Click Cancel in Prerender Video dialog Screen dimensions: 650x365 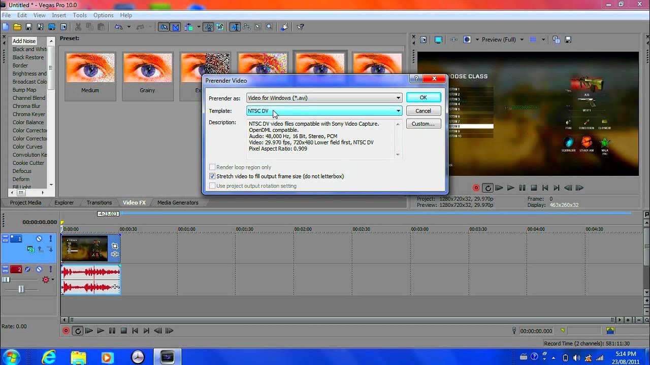[423, 111]
